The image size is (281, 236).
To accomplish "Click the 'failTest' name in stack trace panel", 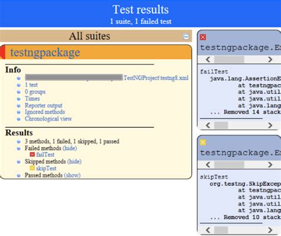I will click(x=214, y=72).
